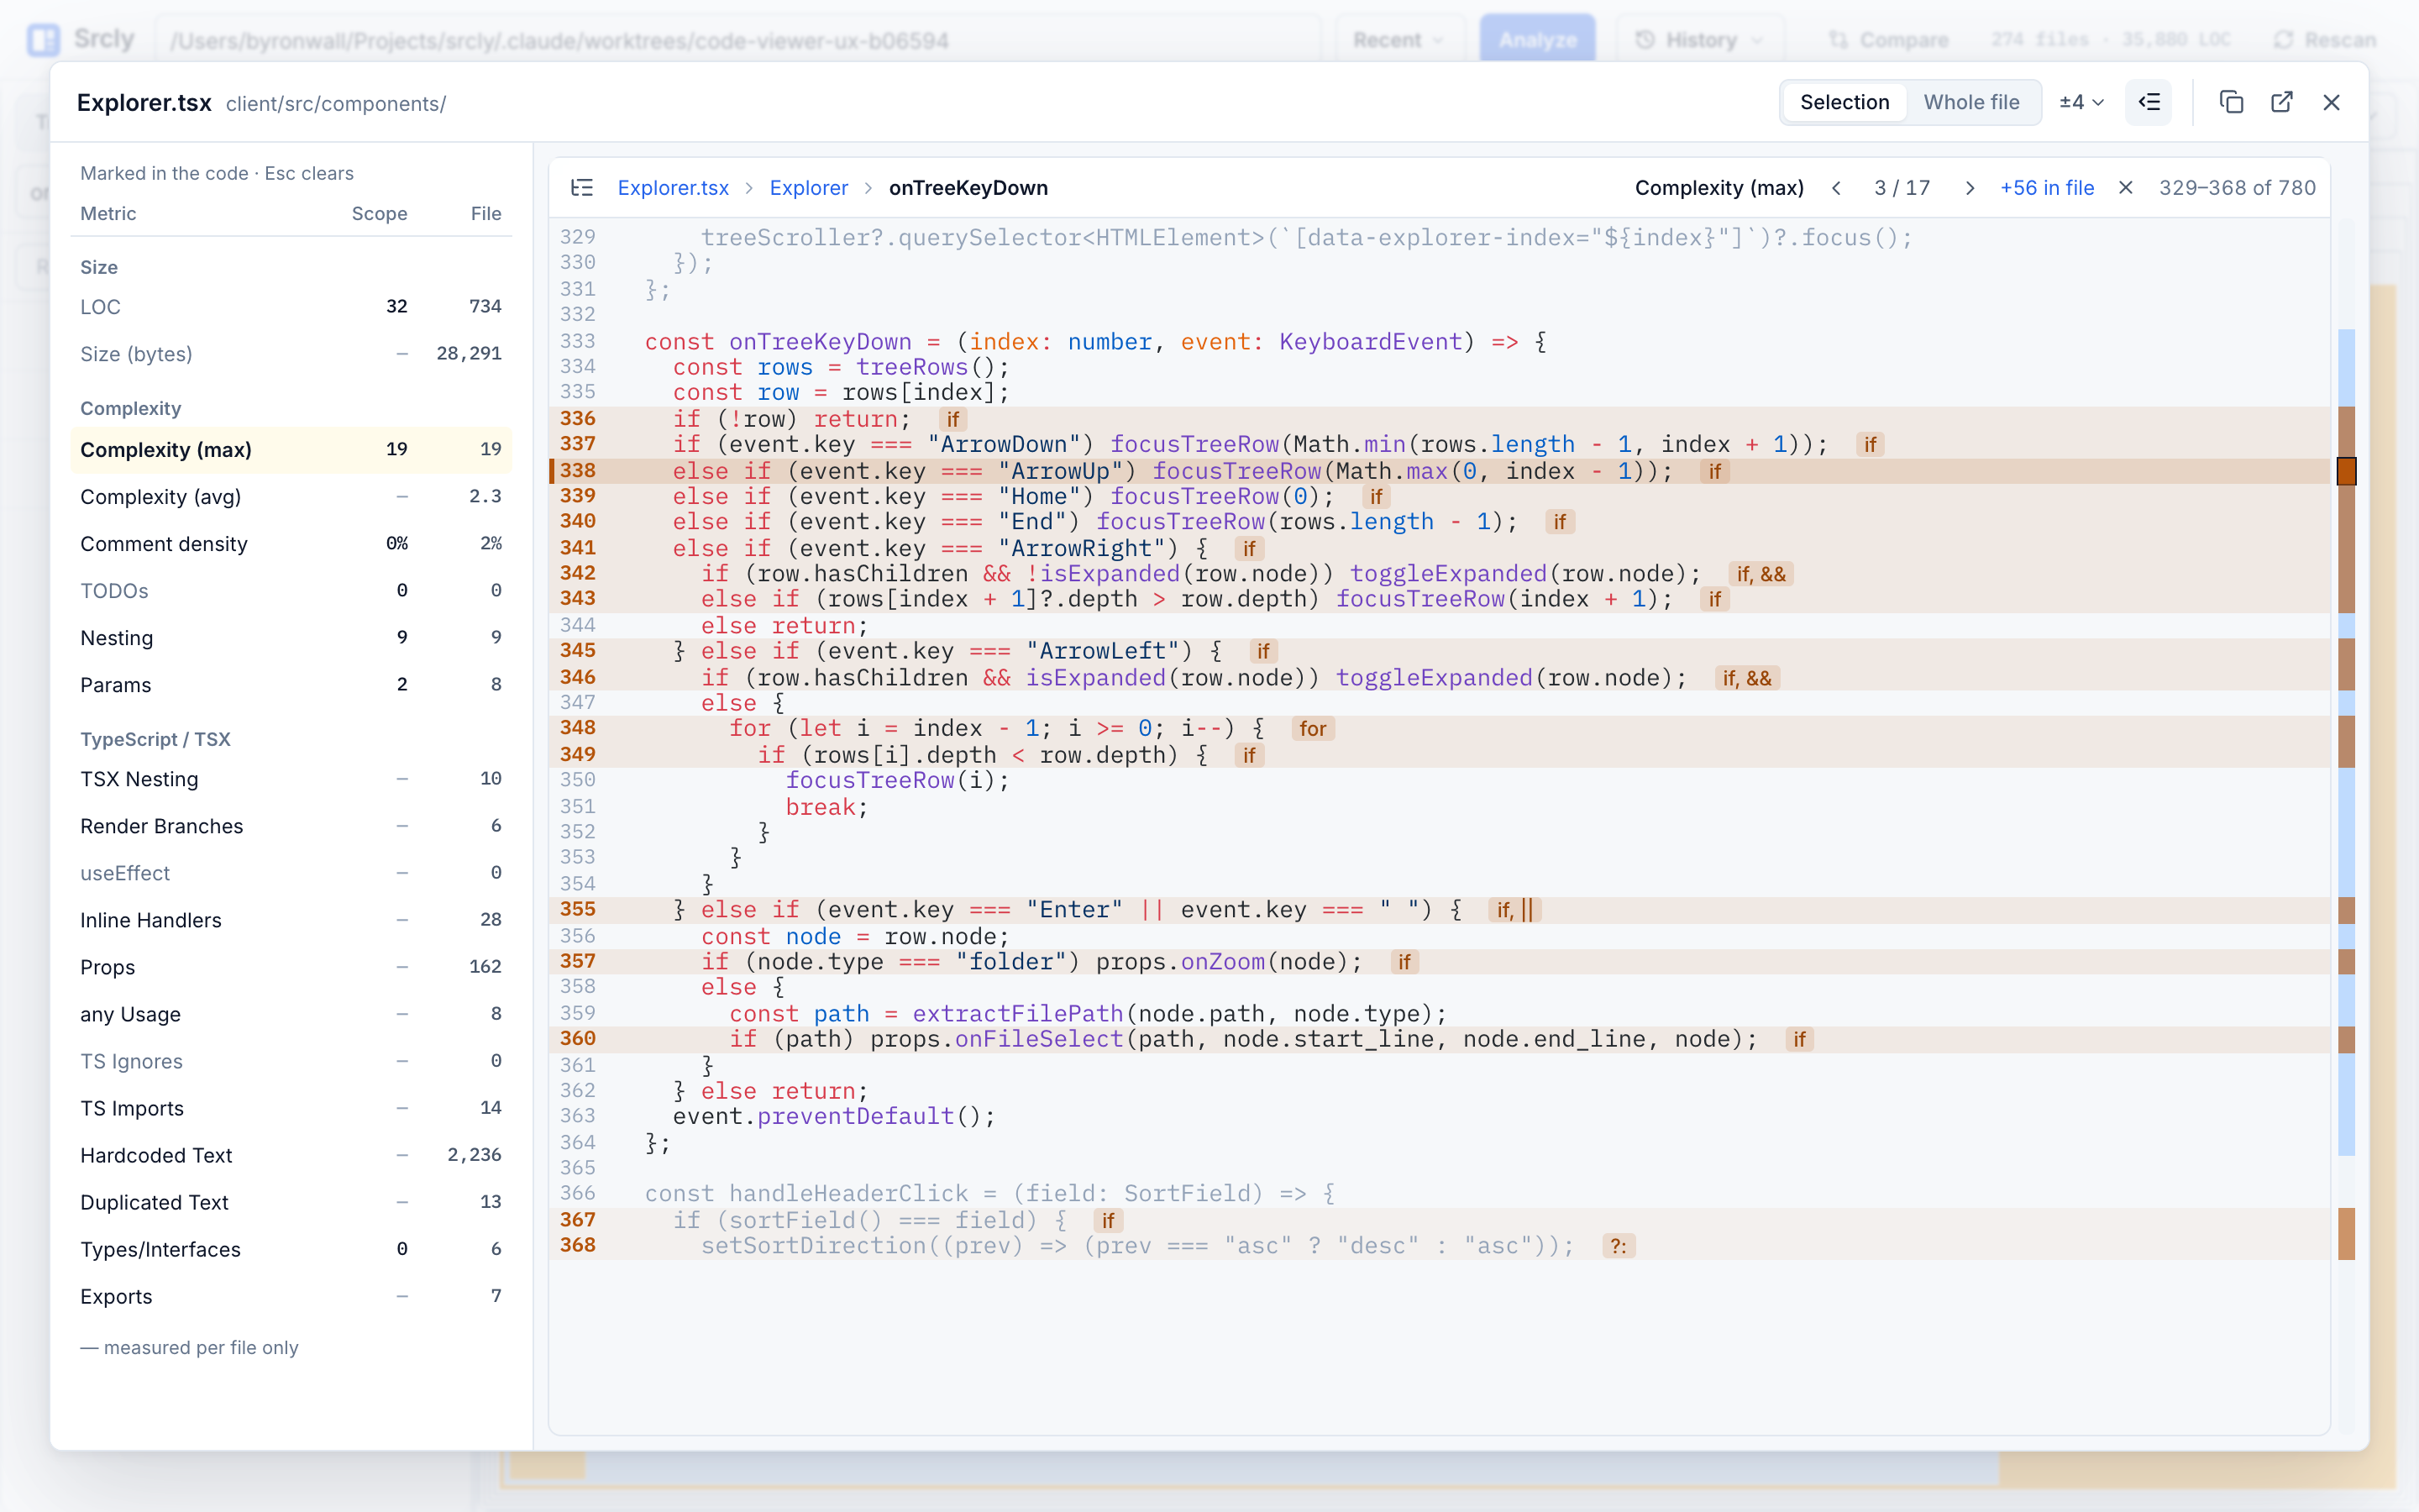Close the Explorer.tsx viewer panel
This screenshot has height=1512, width=2419.
2331,102
